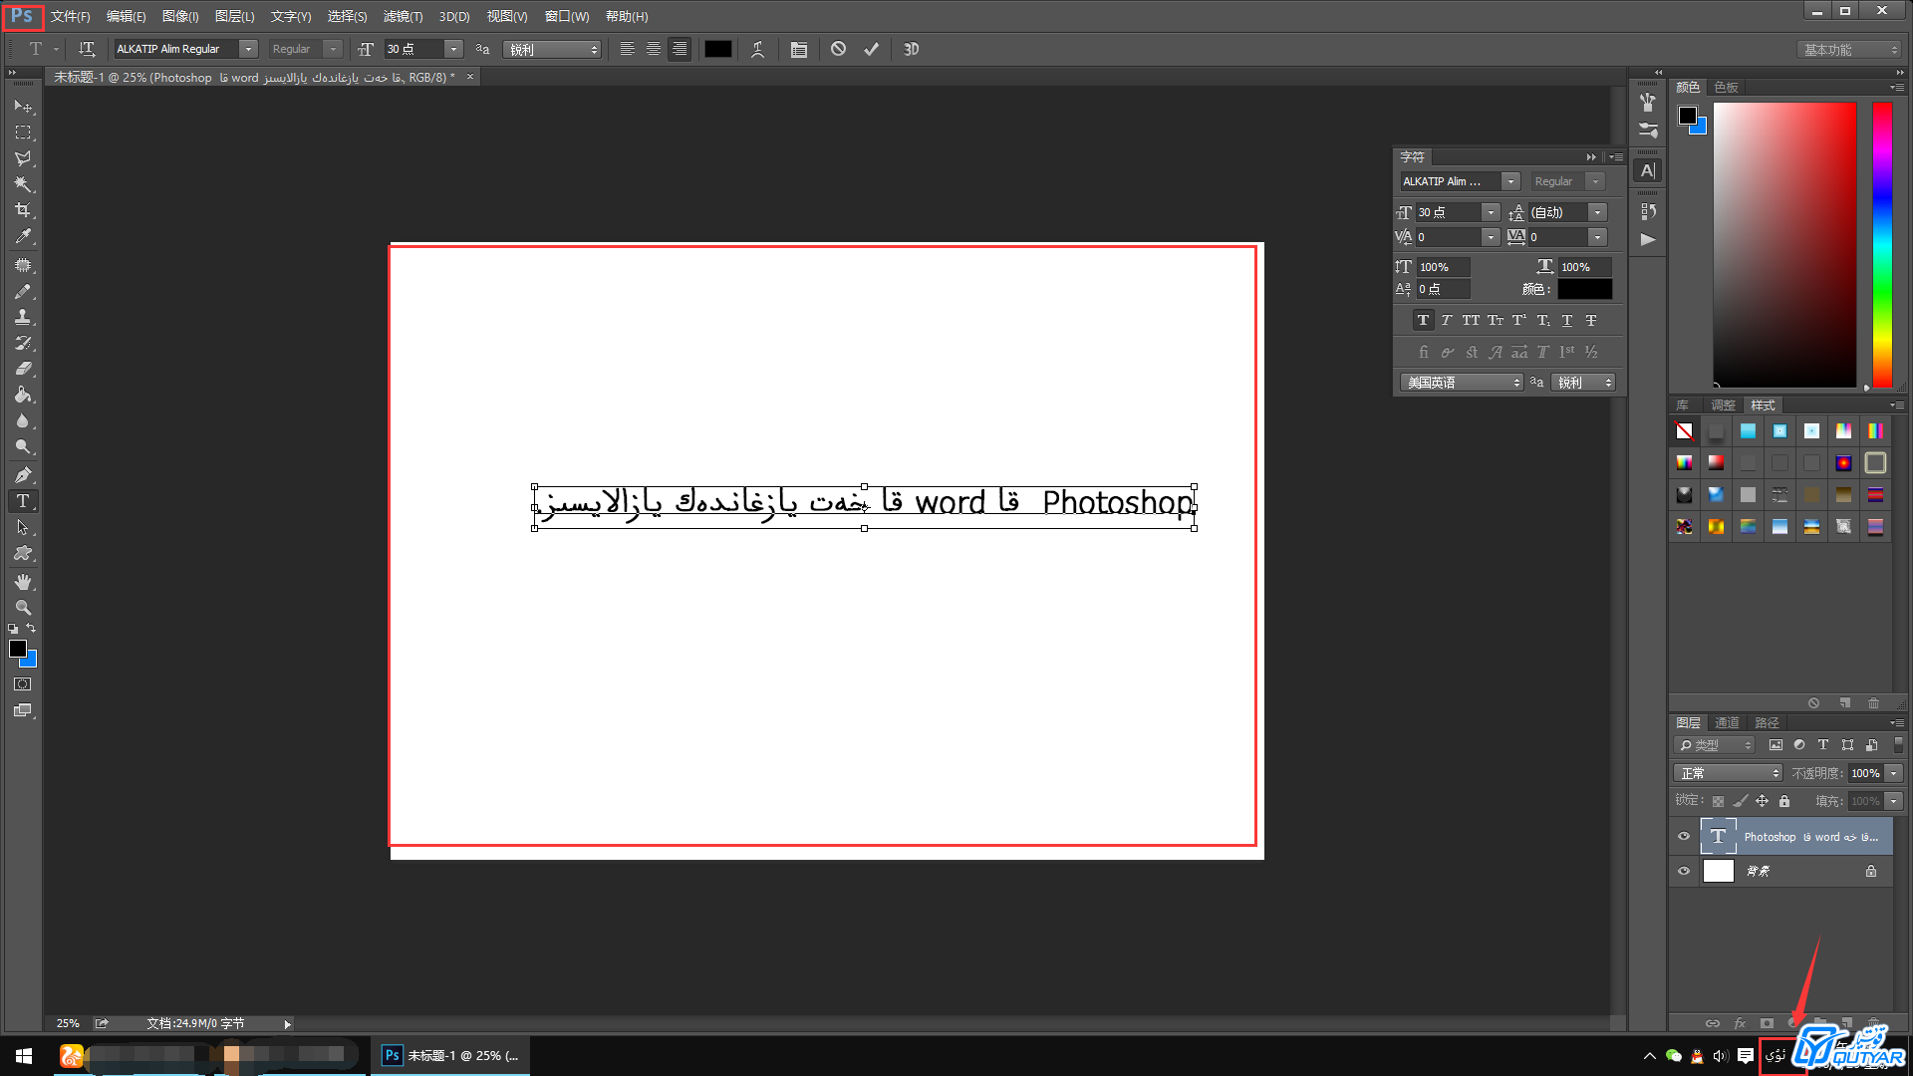The height and width of the screenshot is (1076, 1913).
Task: Open Character panel font family dropdown
Action: click(x=1510, y=181)
